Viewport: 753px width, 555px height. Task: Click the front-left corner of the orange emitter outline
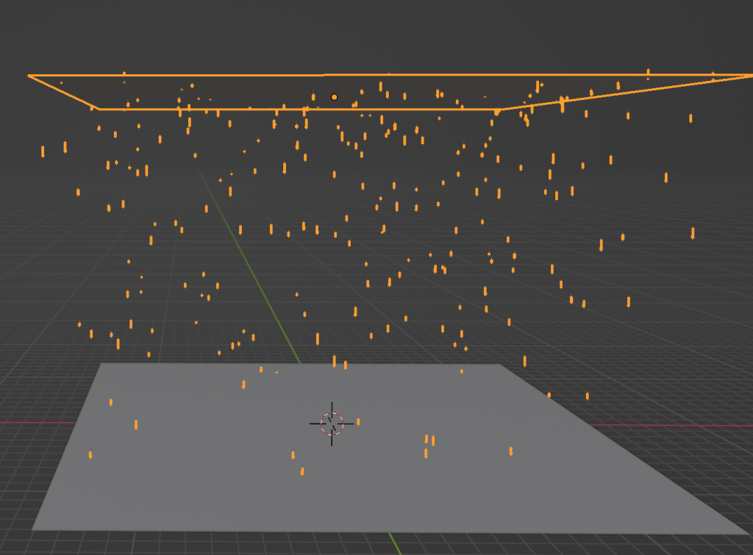click(x=99, y=109)
